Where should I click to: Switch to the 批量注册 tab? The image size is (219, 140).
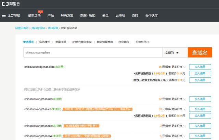tap(61, 42)
